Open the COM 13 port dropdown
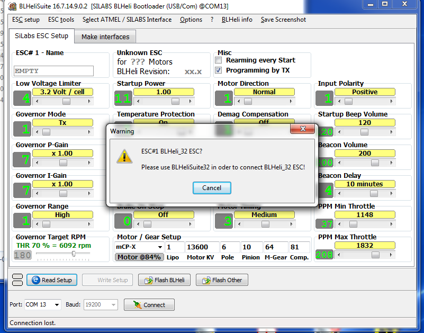This screenshot has height=333, width=424. pos(57,305)
